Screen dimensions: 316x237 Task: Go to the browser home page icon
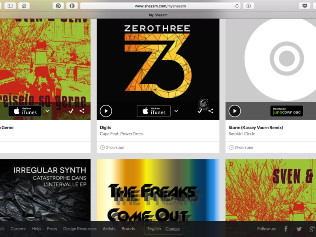[24, 6]
